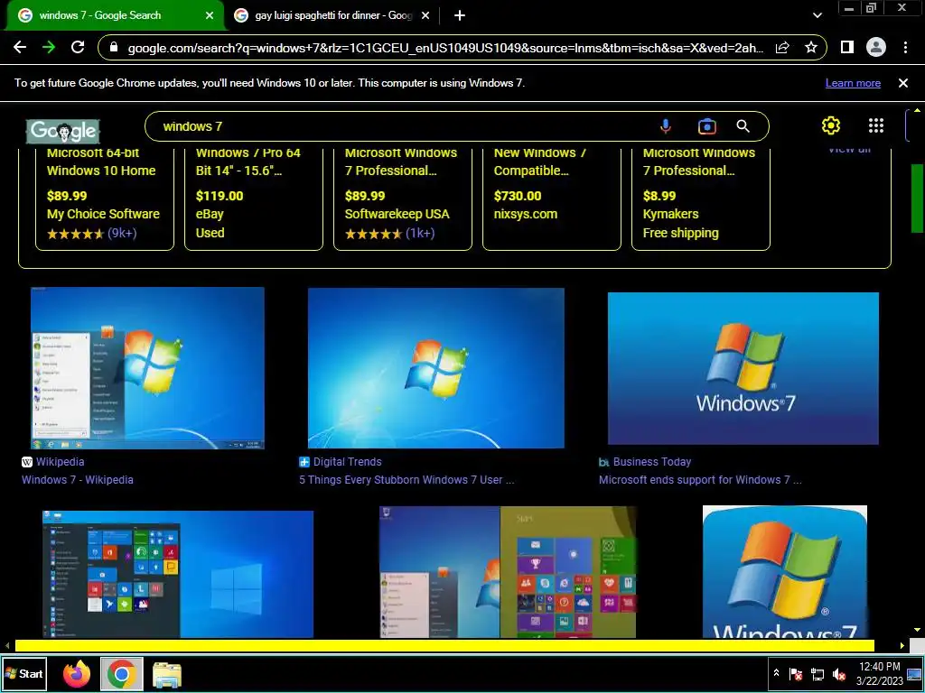Open the Softwarekeep USA product listing
This screenshot has width=925, height=693.
pos(403,198)
